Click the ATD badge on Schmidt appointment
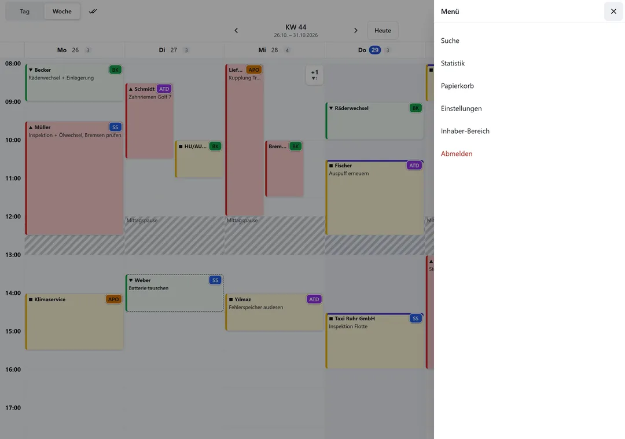The image size is (625, 439). point(164,89)
